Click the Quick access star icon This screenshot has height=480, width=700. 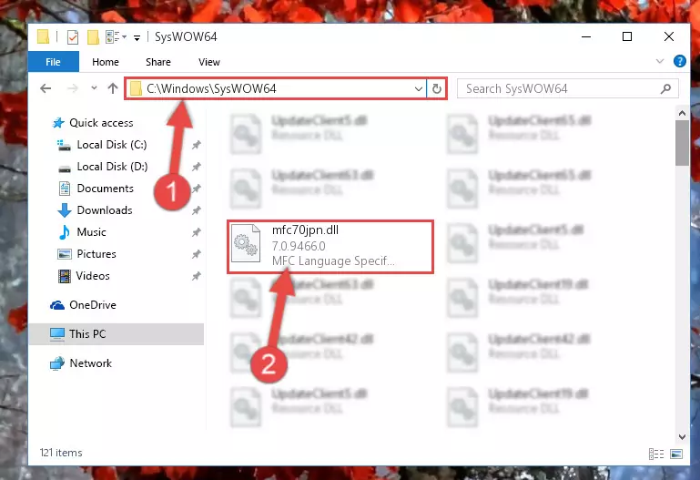point(58,123)
